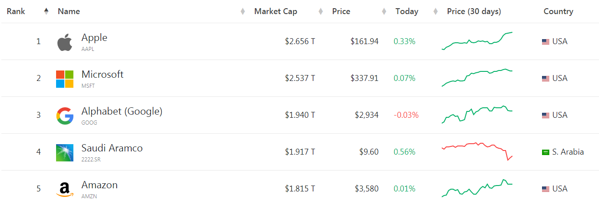The image size is (599, 206).
Task: Sort table by Rank column arrow
Action: point(46,11)
